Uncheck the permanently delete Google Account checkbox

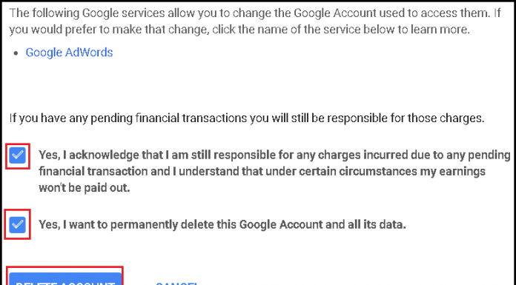(x=18, y=224)
